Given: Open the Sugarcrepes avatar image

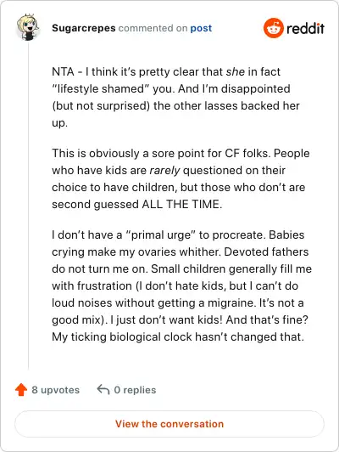Looking at the screenshot, I should (28, 27).
